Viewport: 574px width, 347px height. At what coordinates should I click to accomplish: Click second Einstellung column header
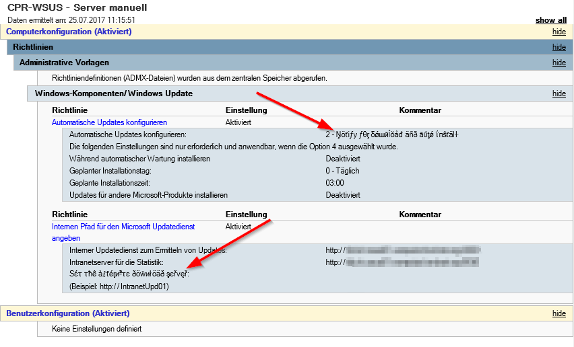(x=247, y=215)
